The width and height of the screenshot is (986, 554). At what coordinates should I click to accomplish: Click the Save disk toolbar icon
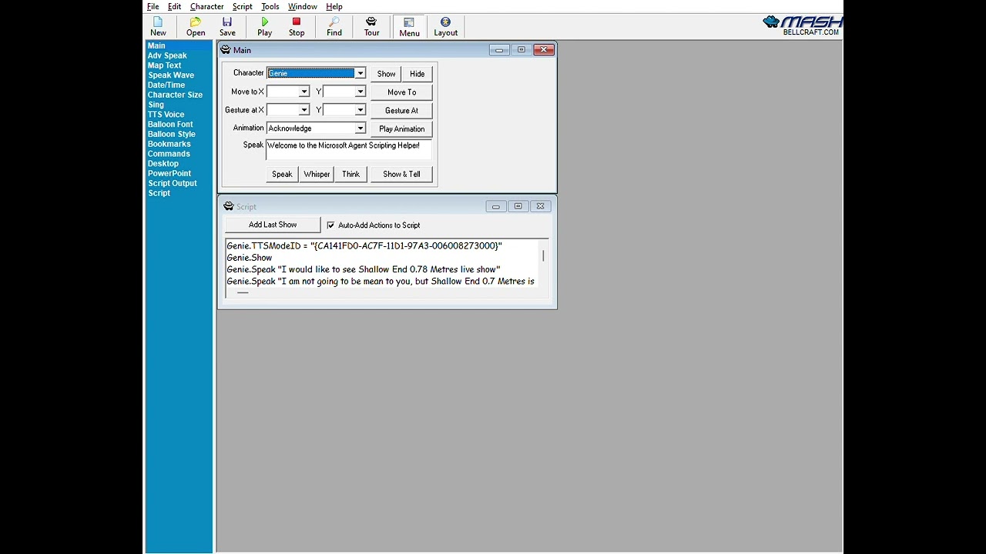point(227,27)
